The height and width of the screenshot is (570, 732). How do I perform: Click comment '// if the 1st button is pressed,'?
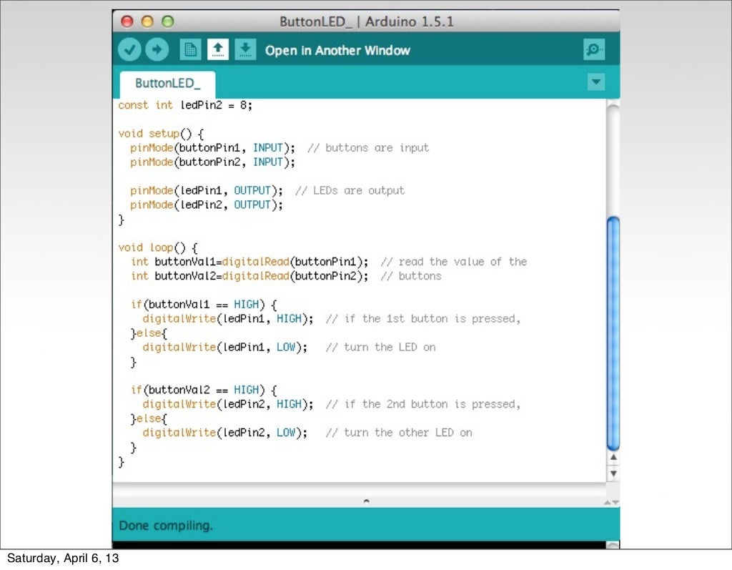[x=423, y=319]
